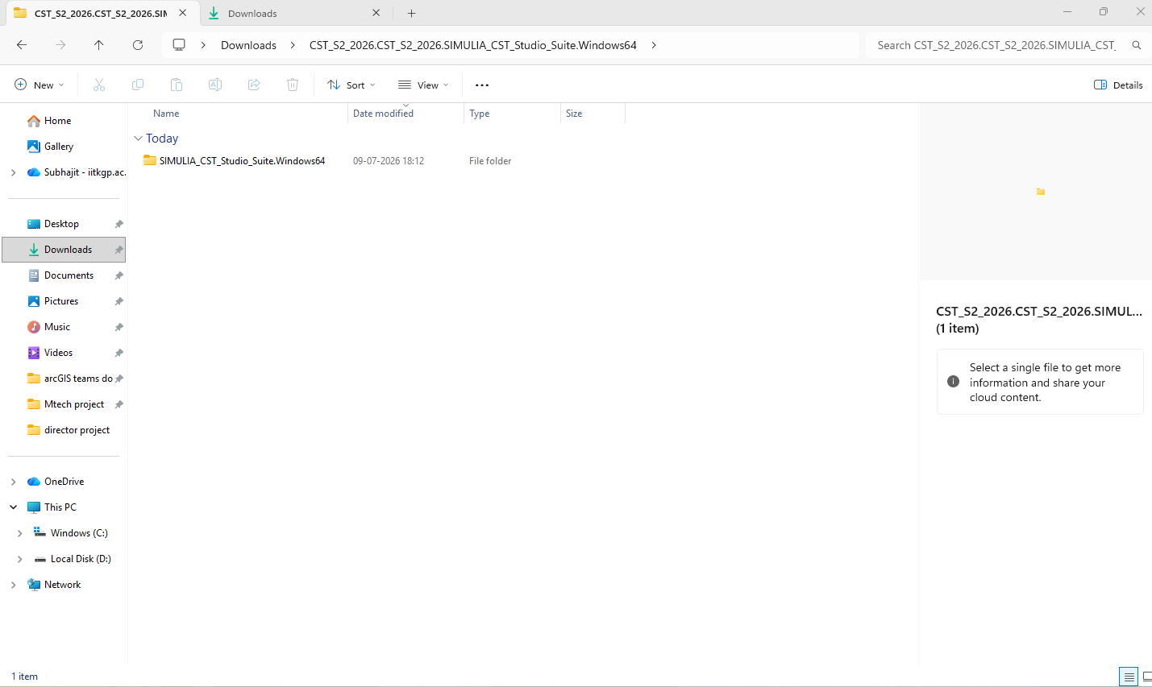Image resolution: width=1152 pixels, height=687 pixels.
Task: Open arcGIS teams pinned folder
Action: point(78,379)
